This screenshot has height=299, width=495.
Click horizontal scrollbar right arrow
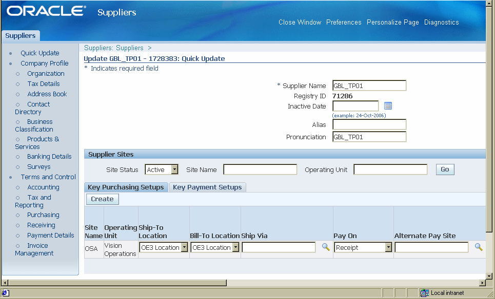[482, 283]
